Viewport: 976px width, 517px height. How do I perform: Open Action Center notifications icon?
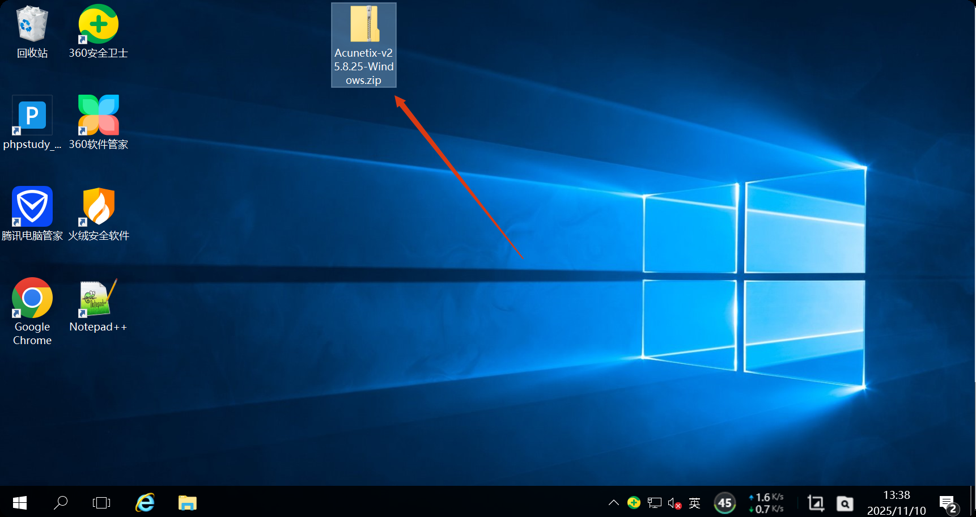tap(948, 503)
